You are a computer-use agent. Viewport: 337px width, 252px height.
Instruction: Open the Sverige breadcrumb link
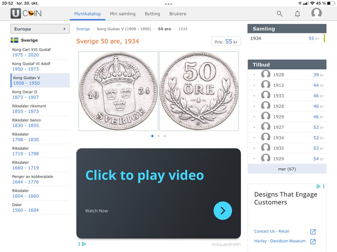pyautogui.click(x=83, y=29)
